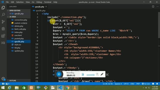Expand the Outline section
Viewport: 160px width, 90px height.
tap(19, 80)
